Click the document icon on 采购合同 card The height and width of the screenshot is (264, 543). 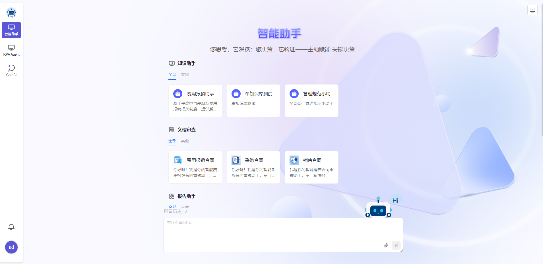coord(236,160)
